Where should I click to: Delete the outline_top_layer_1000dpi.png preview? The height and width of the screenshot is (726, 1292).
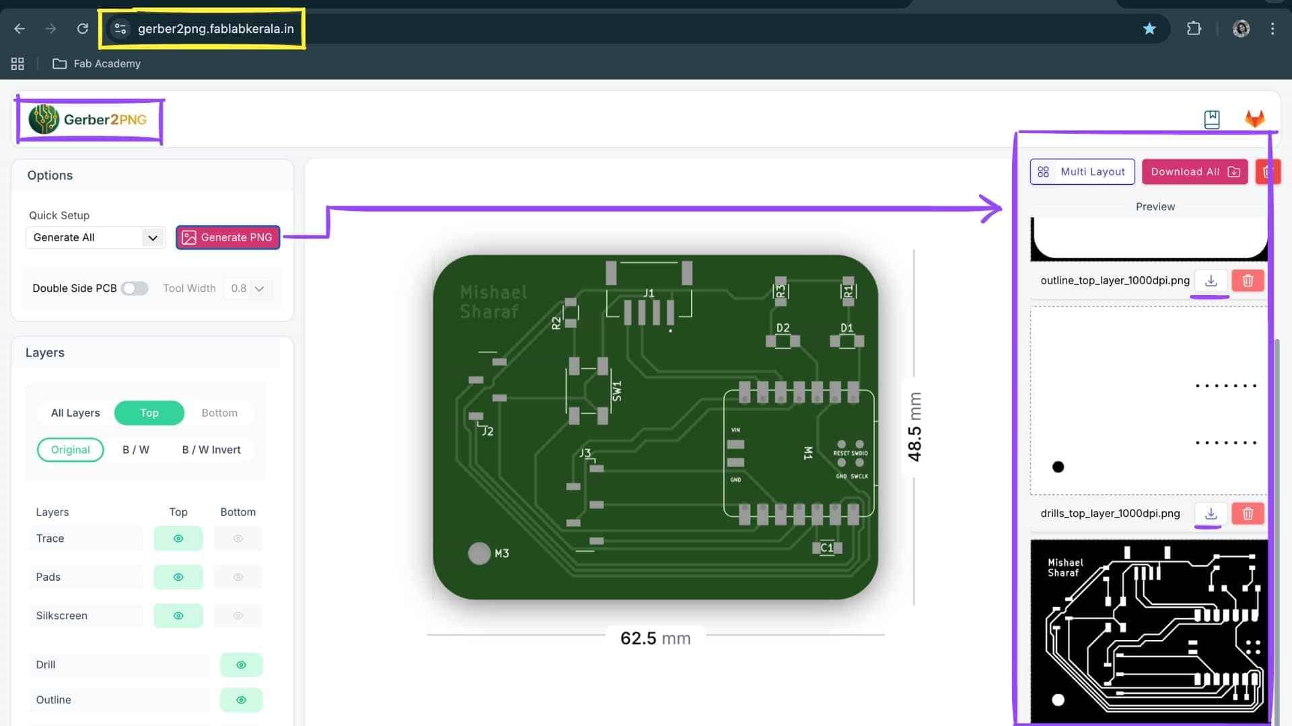tap(1248, 281)
